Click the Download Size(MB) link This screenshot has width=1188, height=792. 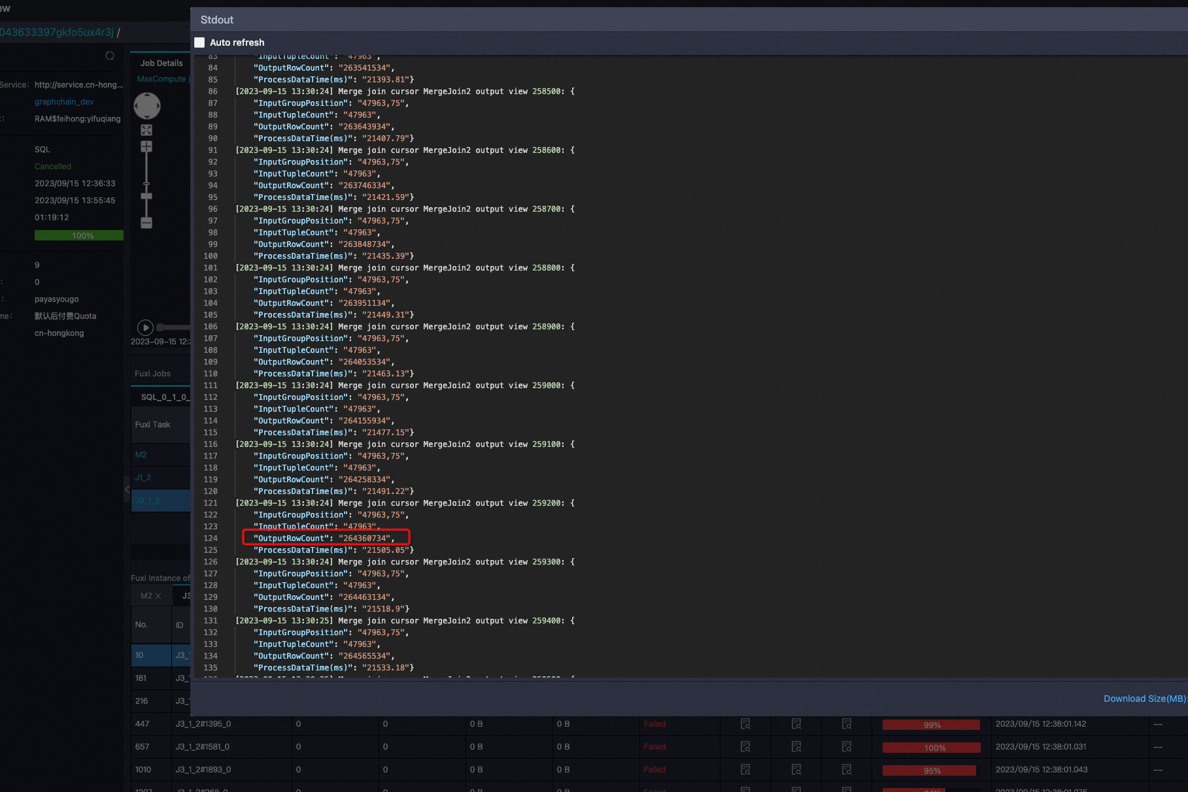(x=1146, y=699)
